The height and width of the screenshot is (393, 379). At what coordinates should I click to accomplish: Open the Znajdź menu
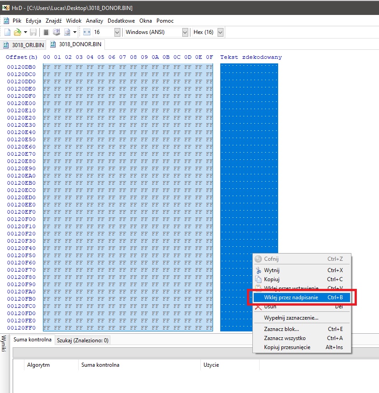[53, 21]
